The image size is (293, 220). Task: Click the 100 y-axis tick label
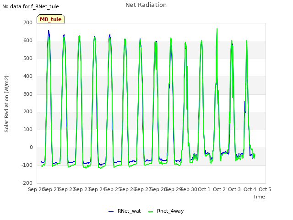28,129
